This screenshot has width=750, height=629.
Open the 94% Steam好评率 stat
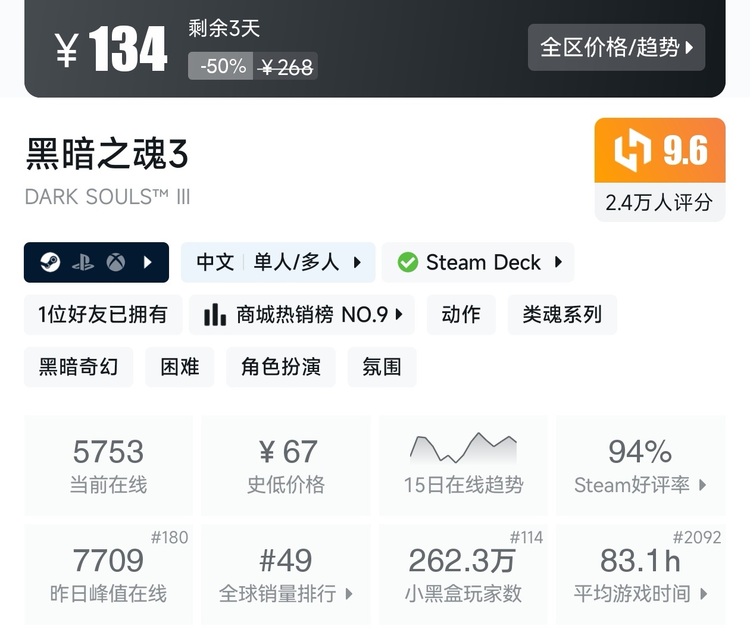coord(640,465)
